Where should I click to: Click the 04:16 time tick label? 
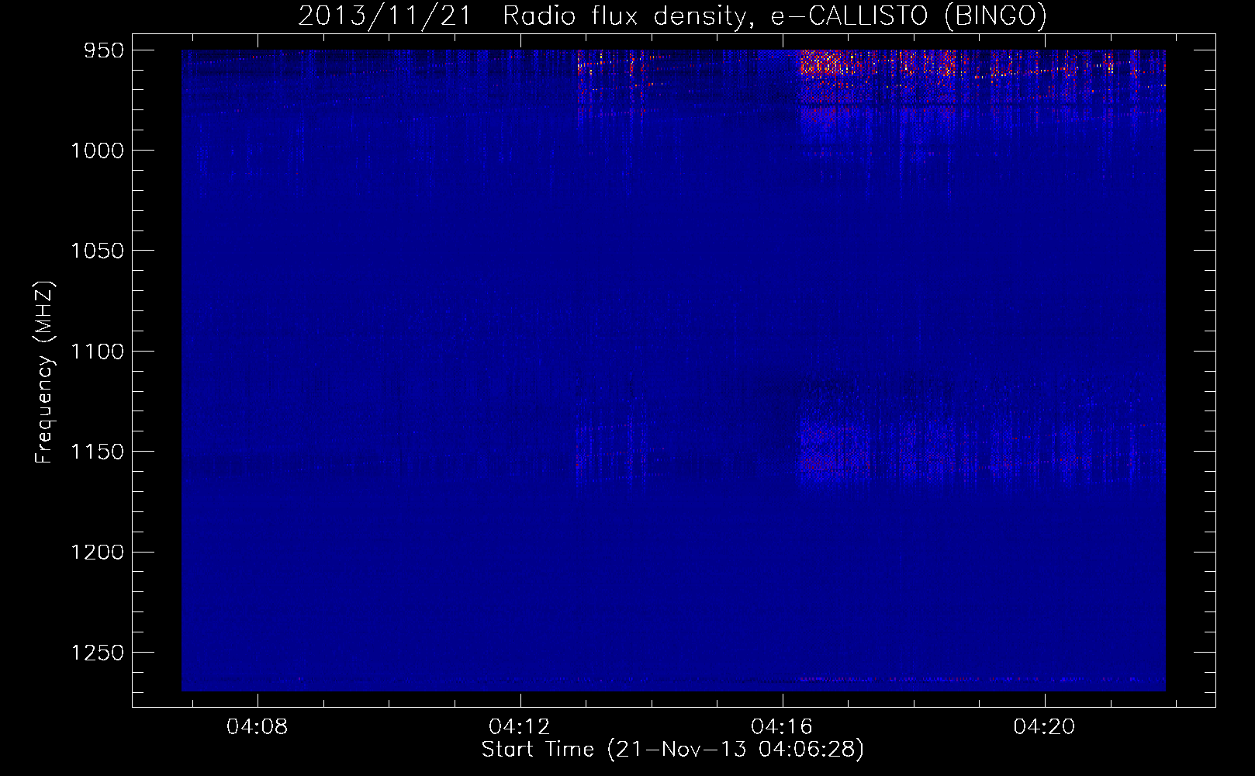coord(782,726)
